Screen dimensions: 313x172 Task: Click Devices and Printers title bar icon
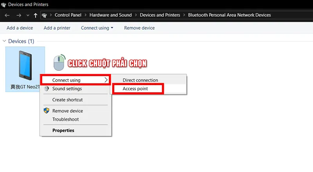[4, 5]
